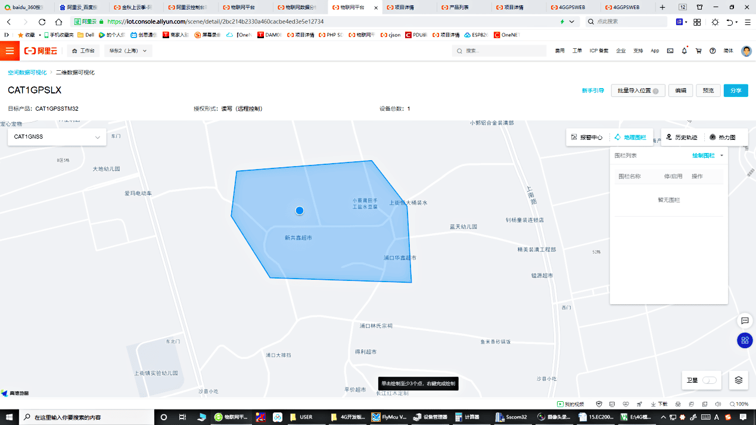Click the user avatar in header
This screenshot has width=756, height=425.
tap(746, 51)
